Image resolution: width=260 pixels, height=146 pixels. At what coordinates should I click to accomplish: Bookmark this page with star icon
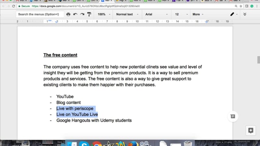pyautogui.click(x=241, y=6)
